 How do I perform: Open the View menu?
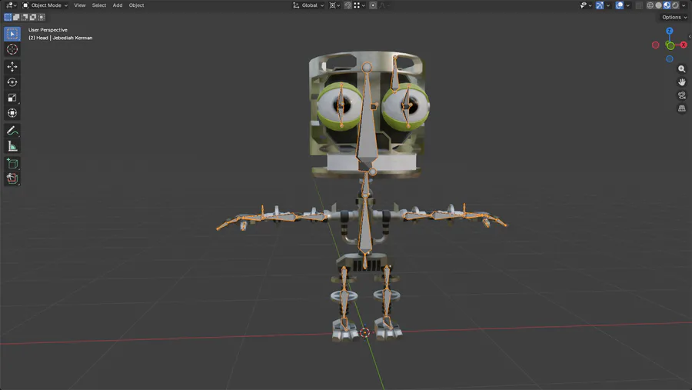click(80, 5)
